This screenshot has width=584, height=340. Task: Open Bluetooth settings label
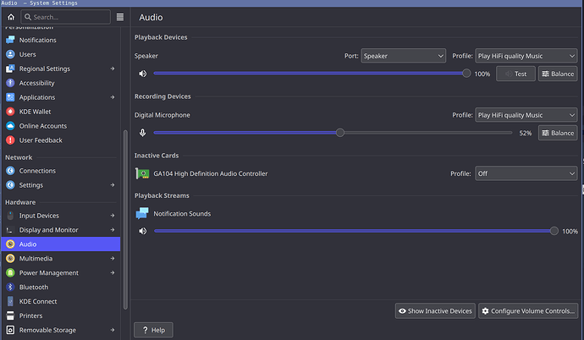click(34, 288)
